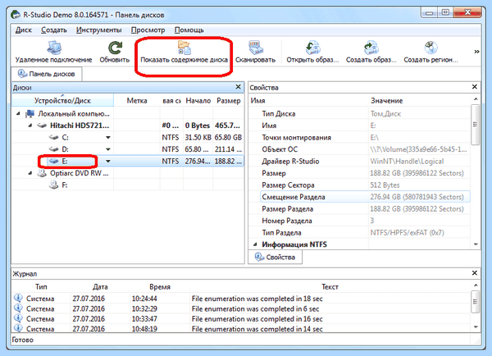Select the D: partition icon
Viewport: 492px width, 356px height.
tap(53, 149)
